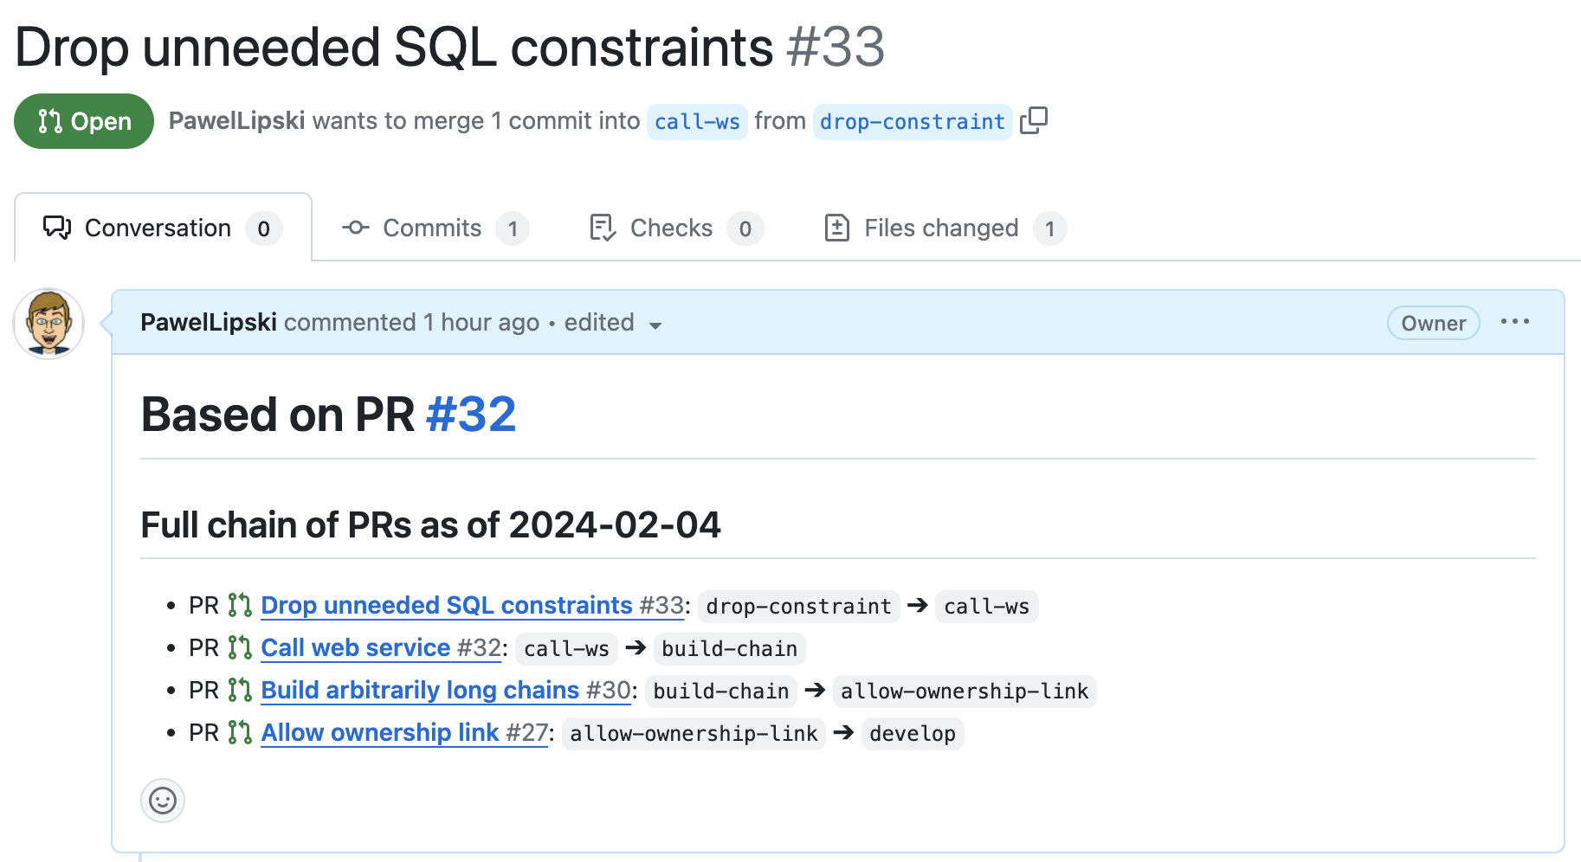
Task: Click 'build-chain' label in row #32
Action: click(729, 649)
